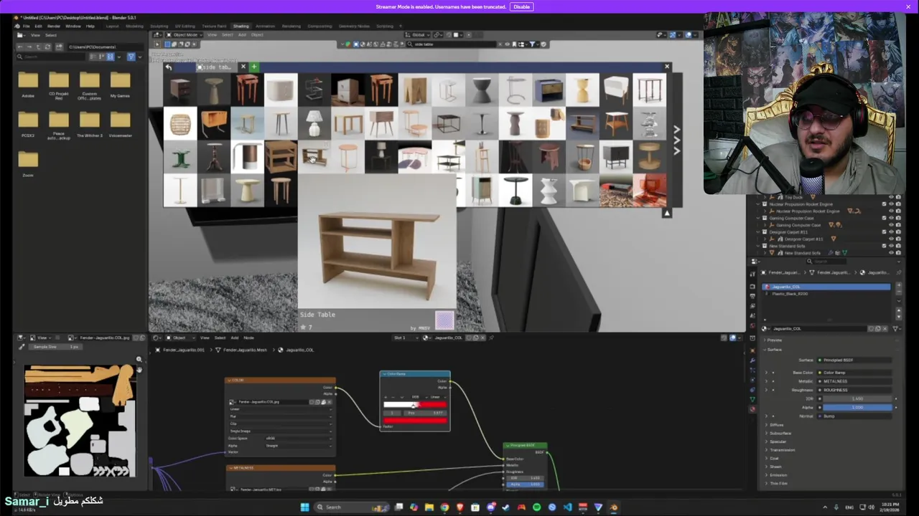Open Node menu in shader editor
919x516 pixels.
[x=248, y=338]
